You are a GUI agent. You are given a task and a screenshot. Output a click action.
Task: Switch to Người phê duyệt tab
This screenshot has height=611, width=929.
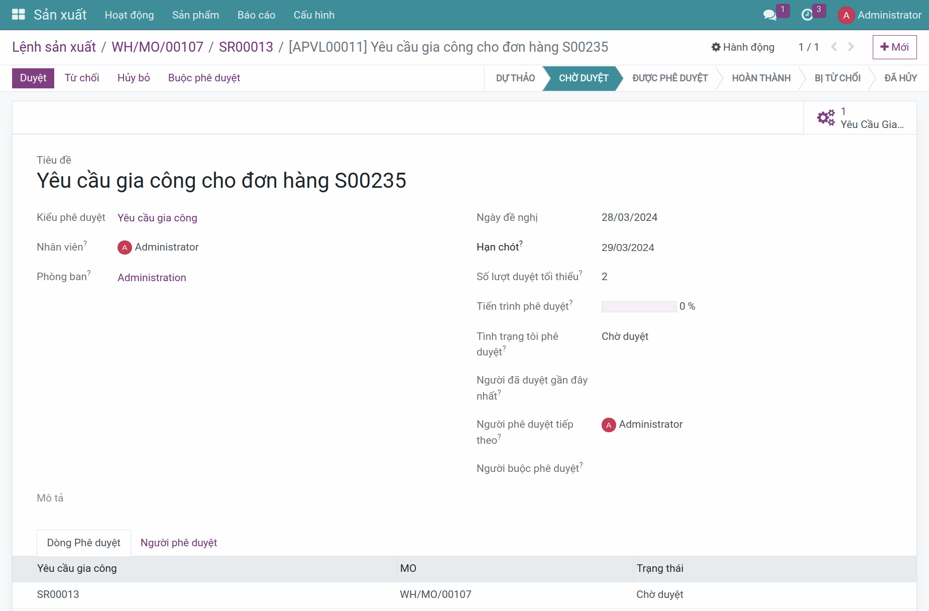point(179,543)
